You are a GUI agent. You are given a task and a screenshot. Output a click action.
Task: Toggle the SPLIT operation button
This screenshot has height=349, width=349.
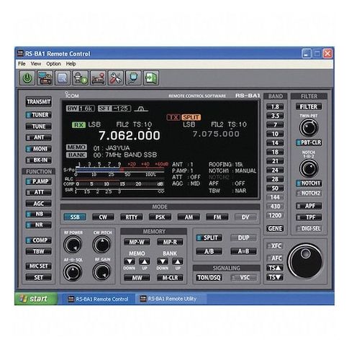coord(209,238)
